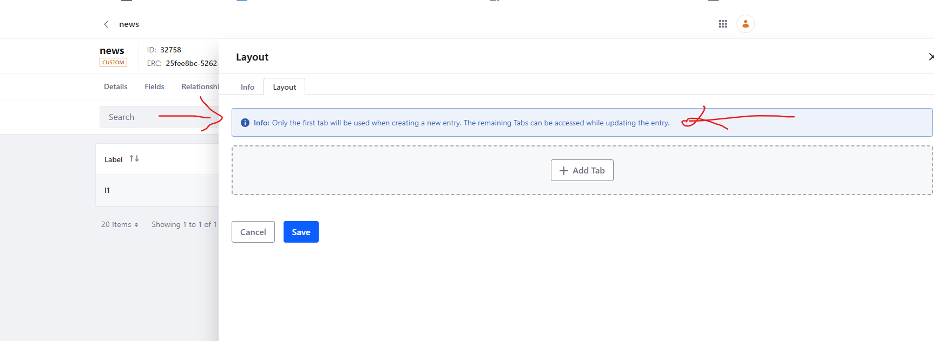Click the Label column header
The width and height of the screenshot is (934, 341).
(114, 159)
